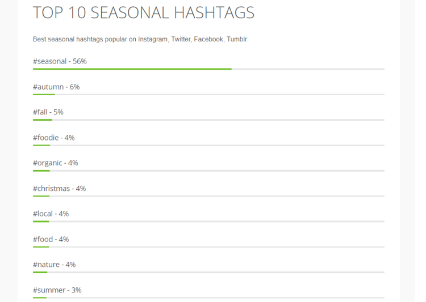Select the #summer - 3% hashtag
Image resolution: width=426 pixels, height=302 pixels.
pyautogui.click(x=57, y=290)
